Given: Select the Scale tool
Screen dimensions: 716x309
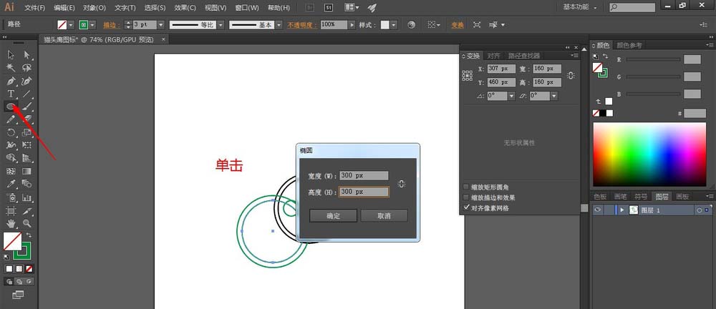Looking at the screenshot, I should [26, 133].
